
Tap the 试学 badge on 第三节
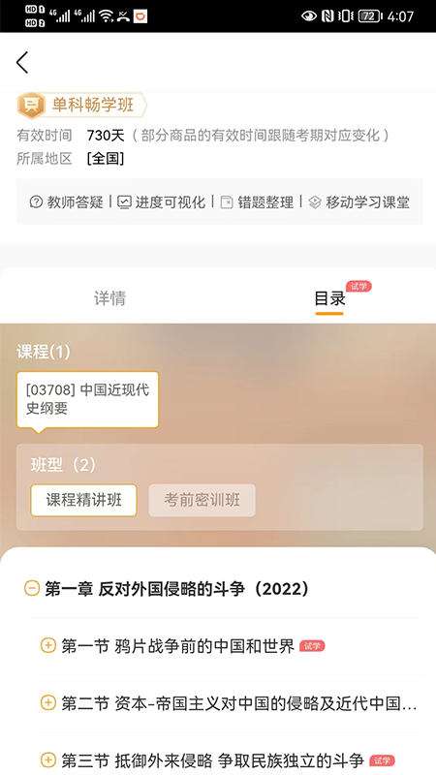pos(383,760)
